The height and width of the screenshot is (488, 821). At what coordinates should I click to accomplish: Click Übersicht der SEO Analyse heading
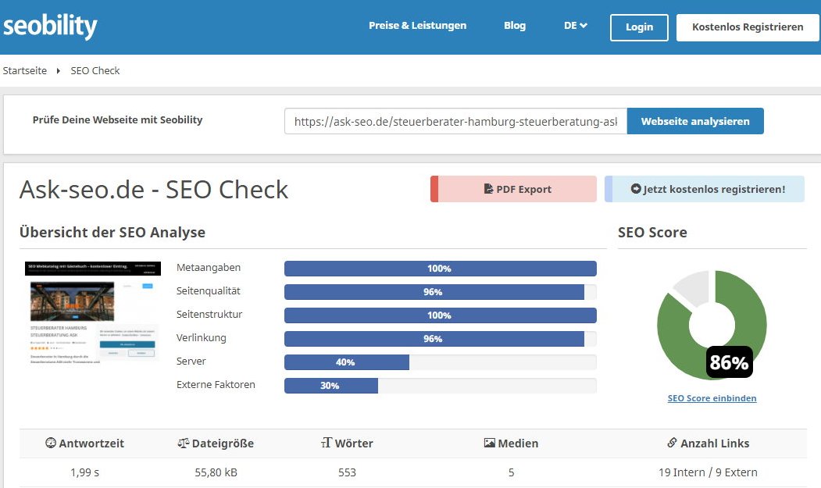(112, 232)
